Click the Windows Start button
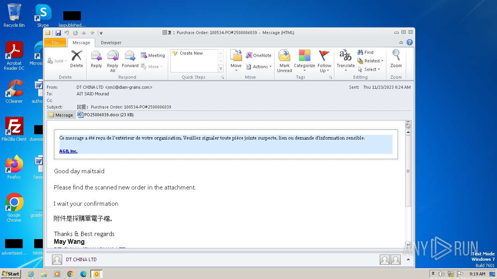The image size is (497, 279). pos(10,274)
